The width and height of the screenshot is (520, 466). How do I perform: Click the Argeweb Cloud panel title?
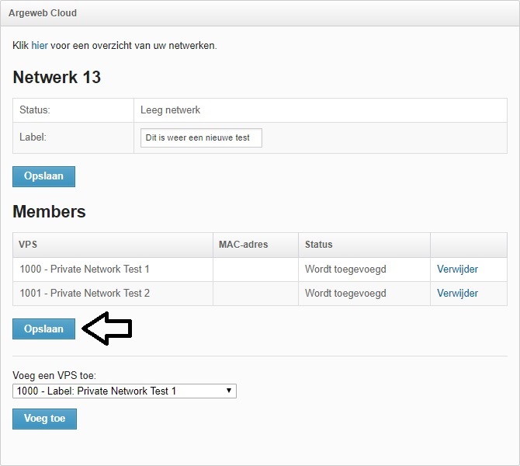click(x=43, y=13)
